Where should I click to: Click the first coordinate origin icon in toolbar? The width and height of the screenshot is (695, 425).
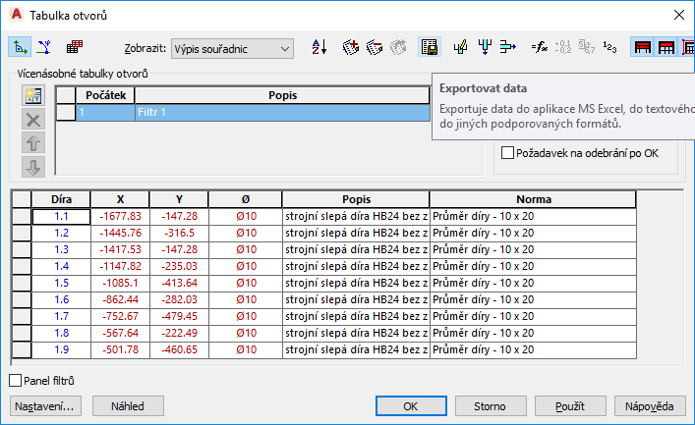[20, 46]
